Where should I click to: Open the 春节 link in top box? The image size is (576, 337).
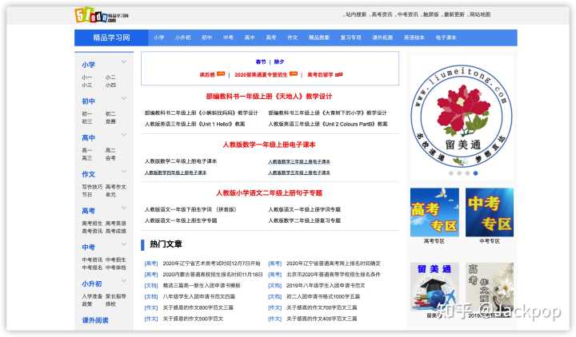coord(261,61)
